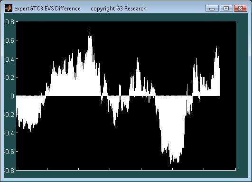Click the copyright G3 Research title text

coord(119,9)
